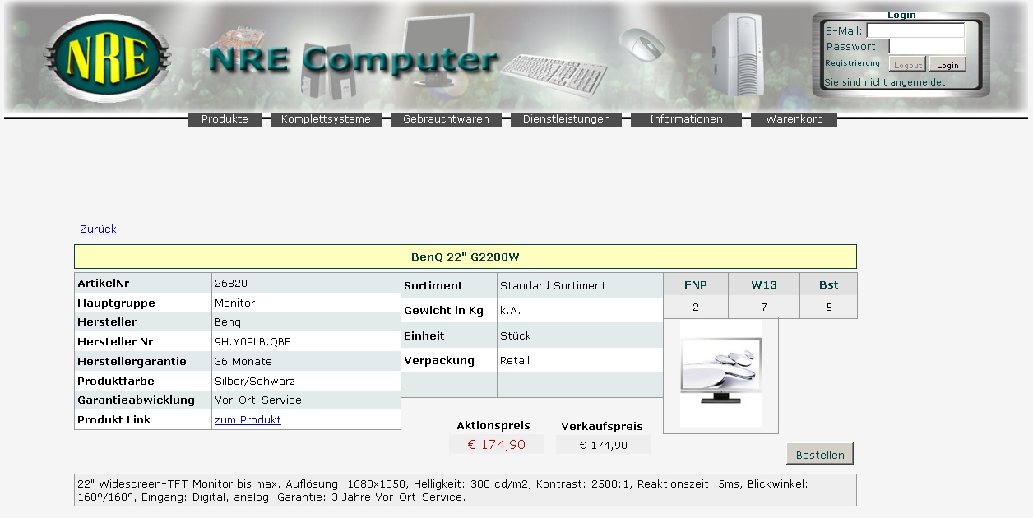This screenshot has height=518, width=1033.
Task: Click the Retail Verpackung value
Action: point(515,361)
